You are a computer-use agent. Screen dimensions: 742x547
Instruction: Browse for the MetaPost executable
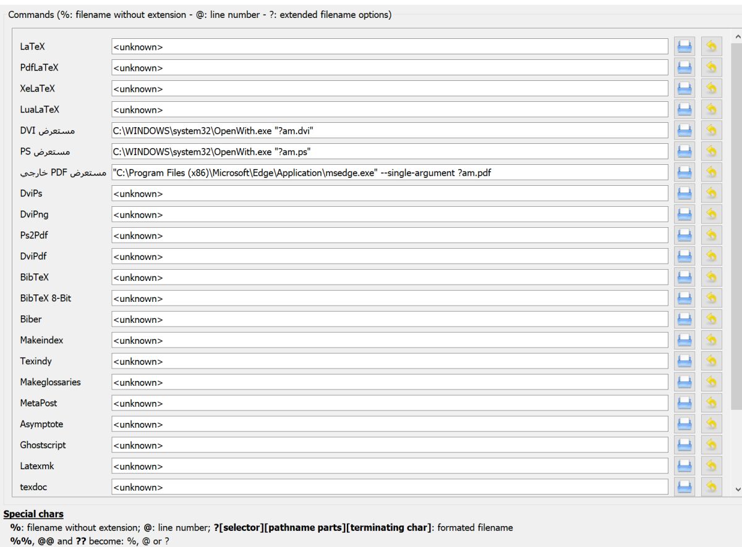684,403
